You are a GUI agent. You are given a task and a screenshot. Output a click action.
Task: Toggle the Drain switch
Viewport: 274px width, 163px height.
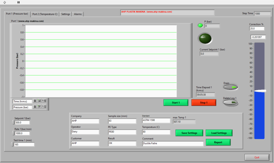click(x=230, y=87)
